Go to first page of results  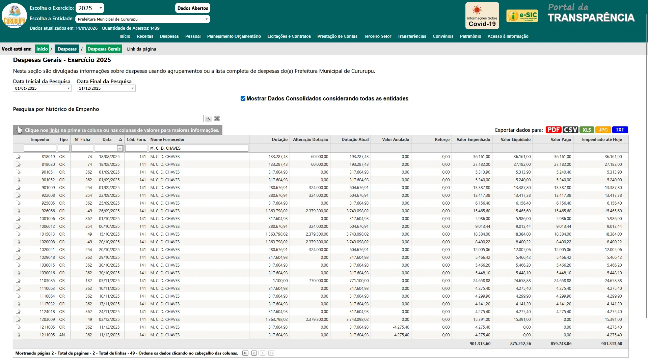(x=245, y=353)
